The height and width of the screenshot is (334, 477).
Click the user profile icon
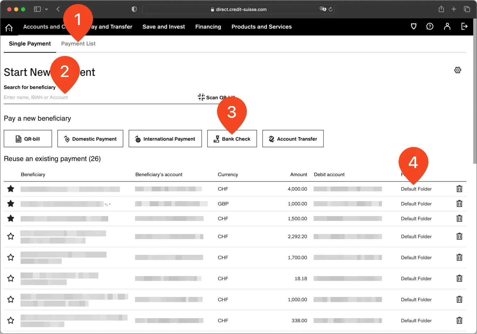pyautogui.click(x=447, y=27)
